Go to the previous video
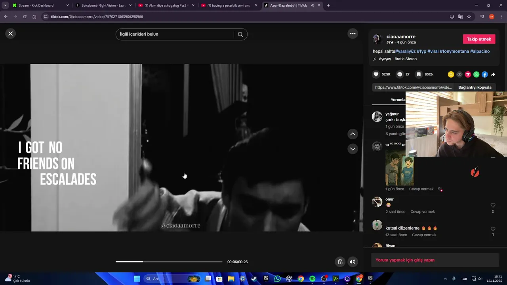 point(353,134)
